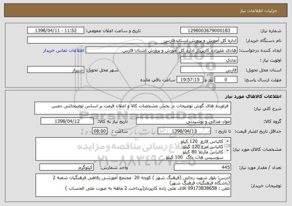Click the حداقل تاریخ اعتبار قیمت label
This screenshot has height=206, width=292.
pyautogui.click(x=258, y=131)
